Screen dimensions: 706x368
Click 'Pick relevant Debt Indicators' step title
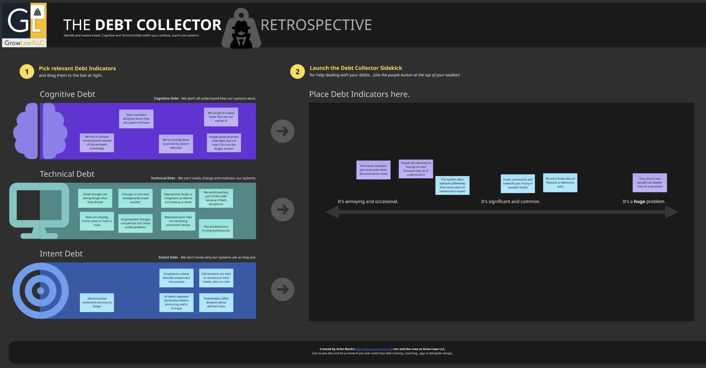[x=77, y=68]
